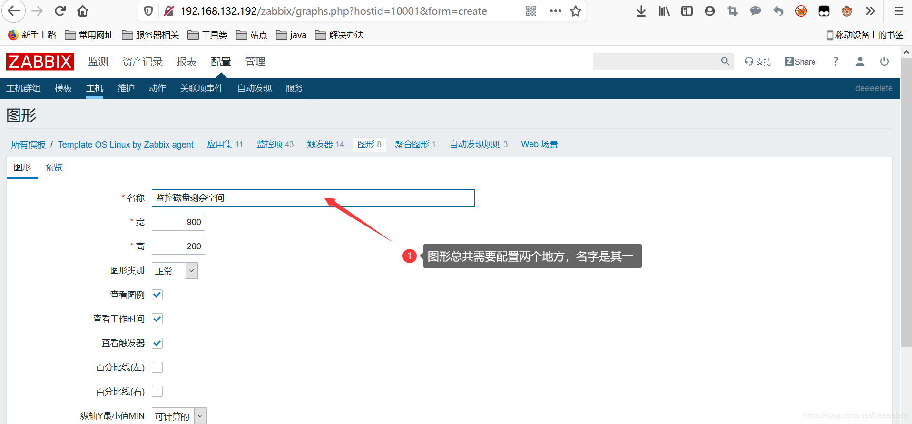Open the 常用网址 bookmark folder
This screenshot has width=912, height=424.
89,35
